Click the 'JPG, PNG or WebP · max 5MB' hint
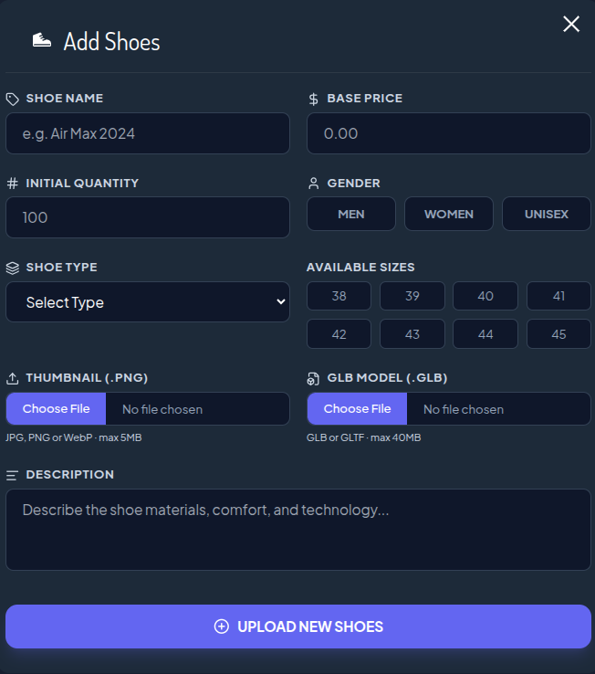Viewport: 595px width, 674px height. pos(73,437)
